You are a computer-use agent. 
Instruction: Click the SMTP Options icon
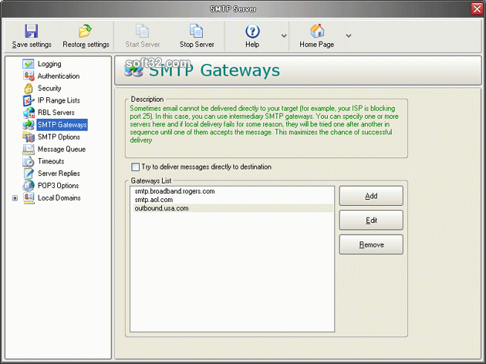29,137
